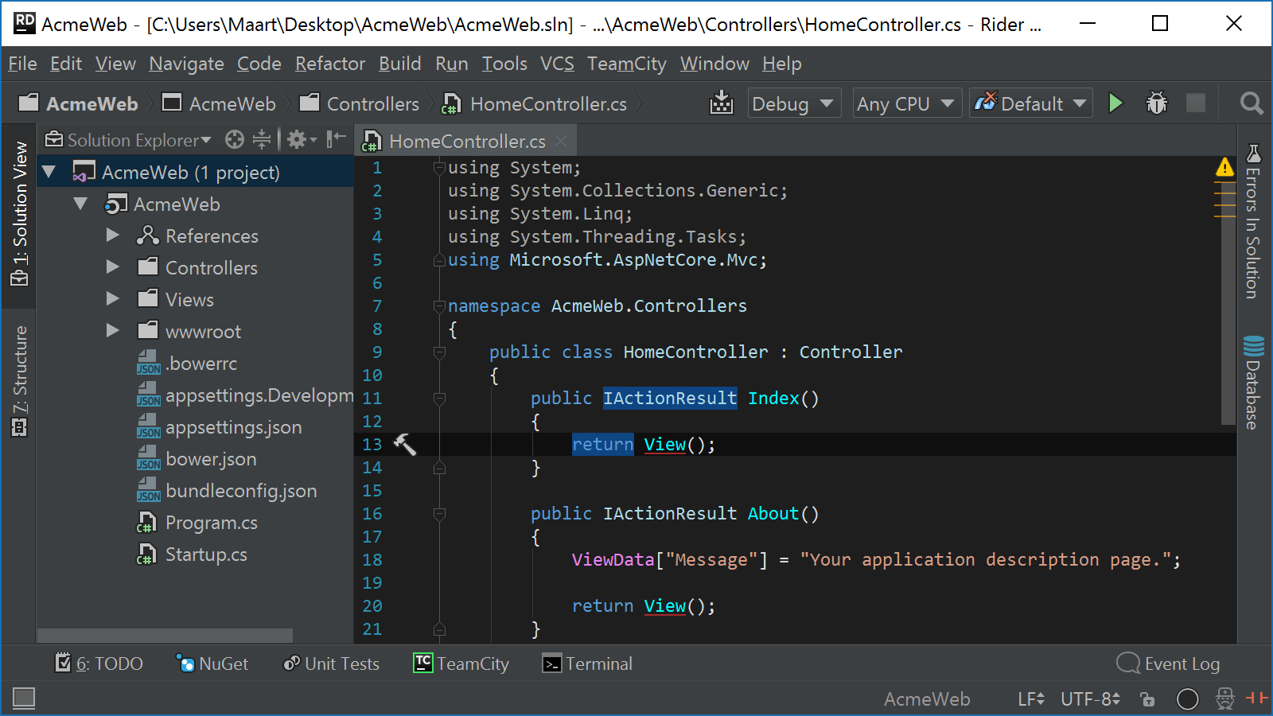This screenshot has width=1273, height=716.
Task: Click the AcmeWeb project name in status bar
Action: [927, 699]
